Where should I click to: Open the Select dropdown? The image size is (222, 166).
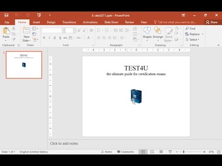[192, 40]
